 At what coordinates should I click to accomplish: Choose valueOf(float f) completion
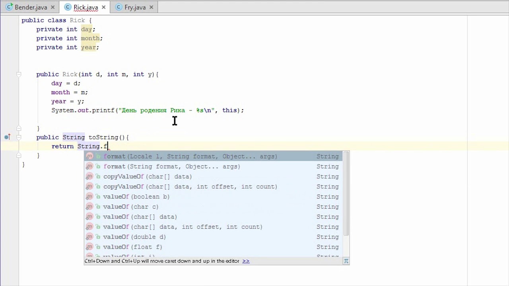tap(213, 247)
